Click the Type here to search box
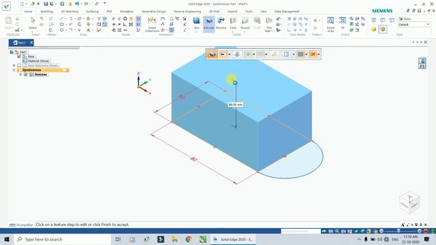The image size is (436, 245). coord(63,239)
